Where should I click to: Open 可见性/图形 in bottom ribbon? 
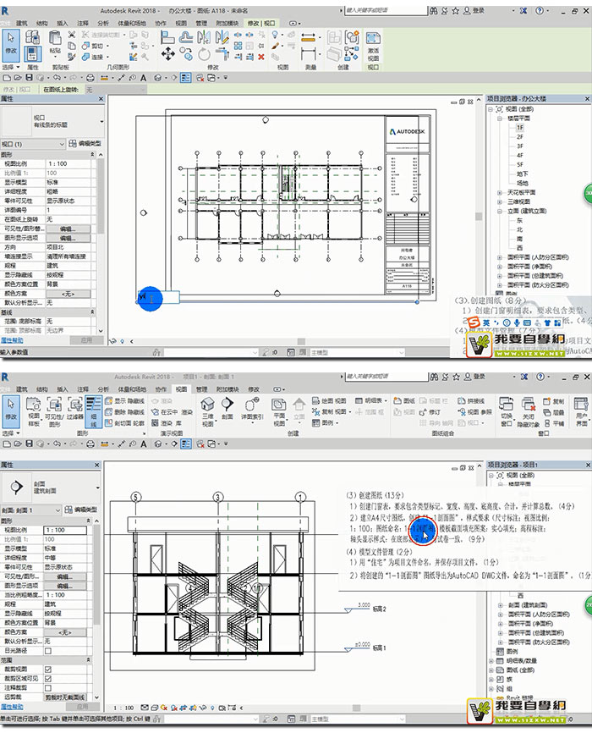pos(54,411)
